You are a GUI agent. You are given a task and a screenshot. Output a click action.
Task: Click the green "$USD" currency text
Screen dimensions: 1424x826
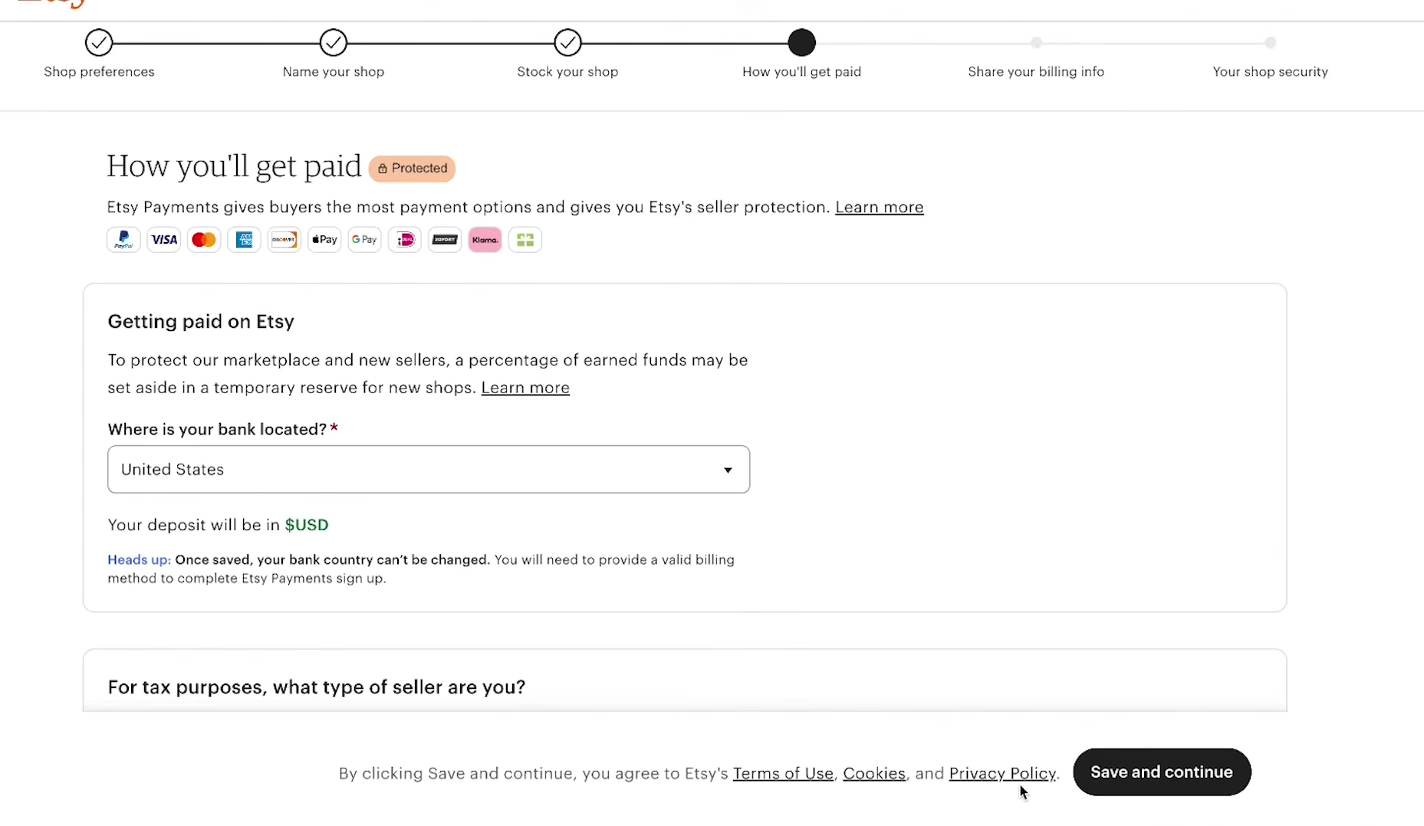(x=307, y=525)
